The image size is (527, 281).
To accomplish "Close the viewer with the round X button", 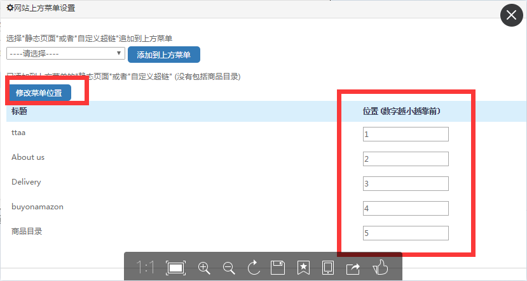I will pyautogui.click(x=512, y=15).
